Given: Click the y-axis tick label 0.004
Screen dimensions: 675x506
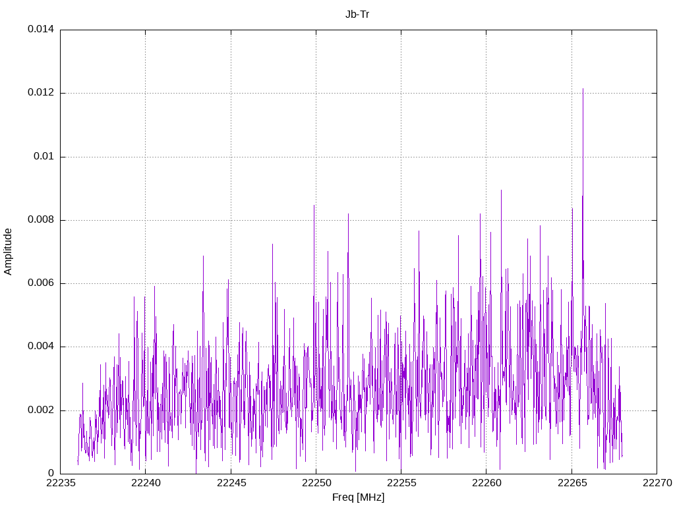Looking at the screenshot, I should tap(41, 347).
